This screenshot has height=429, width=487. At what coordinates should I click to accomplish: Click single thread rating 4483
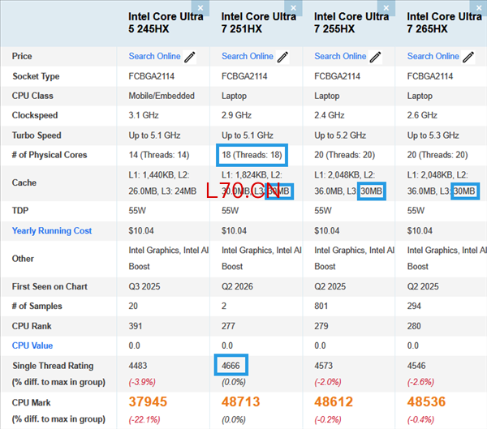point(138,366)
